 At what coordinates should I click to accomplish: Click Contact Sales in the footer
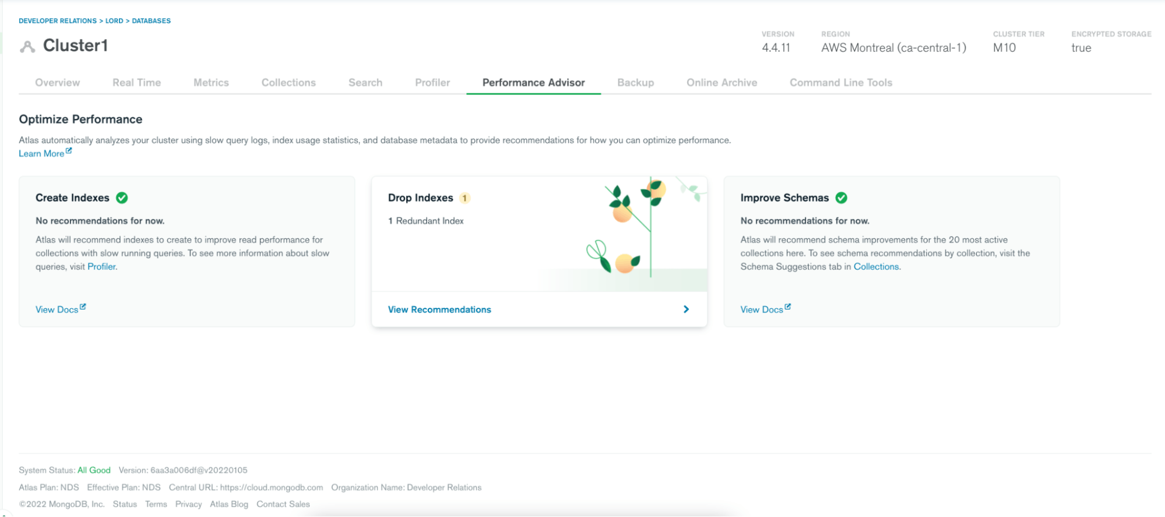283,504
